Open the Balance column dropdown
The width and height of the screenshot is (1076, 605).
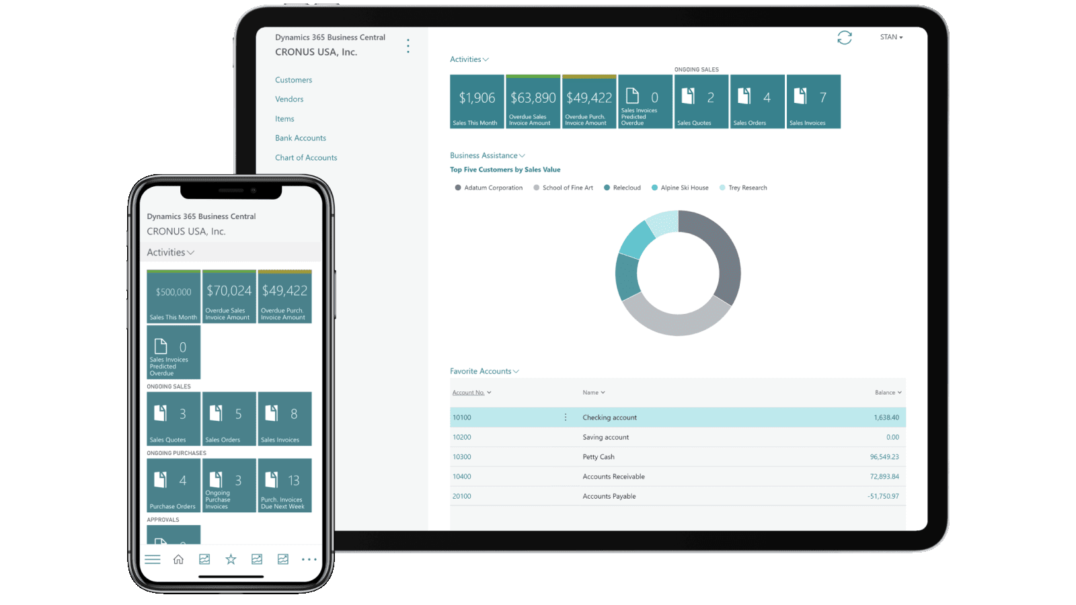(x=899, y=393)
